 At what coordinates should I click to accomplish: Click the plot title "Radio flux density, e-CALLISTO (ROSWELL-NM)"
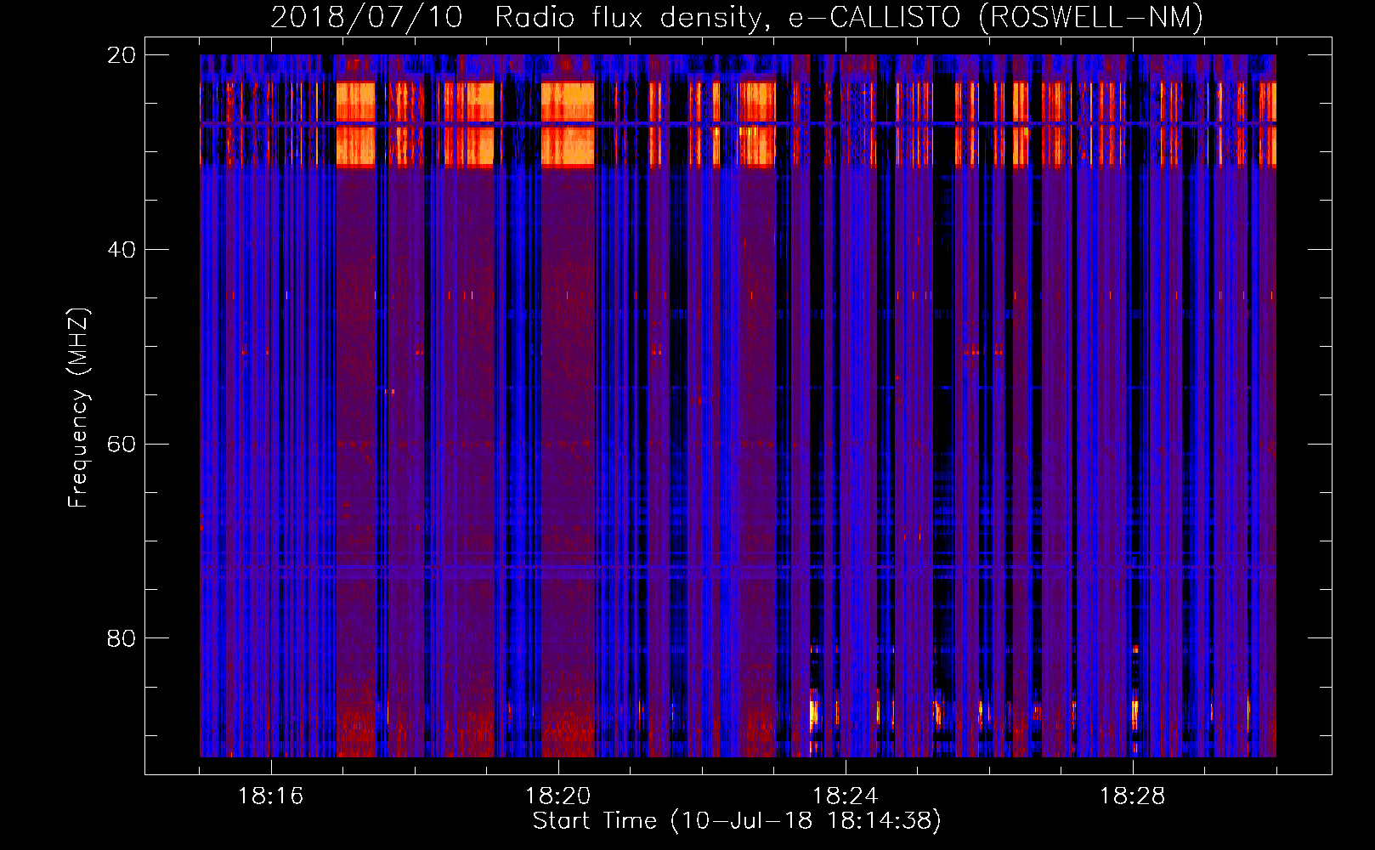pyautogui.click(x=849, y=17)
